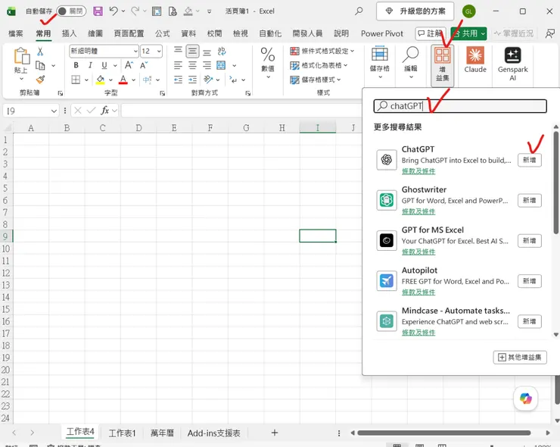This screenshot has height=447, width=560.
Task: Decrease font size with smaller A icon
Action: click(x=144, y=65)
